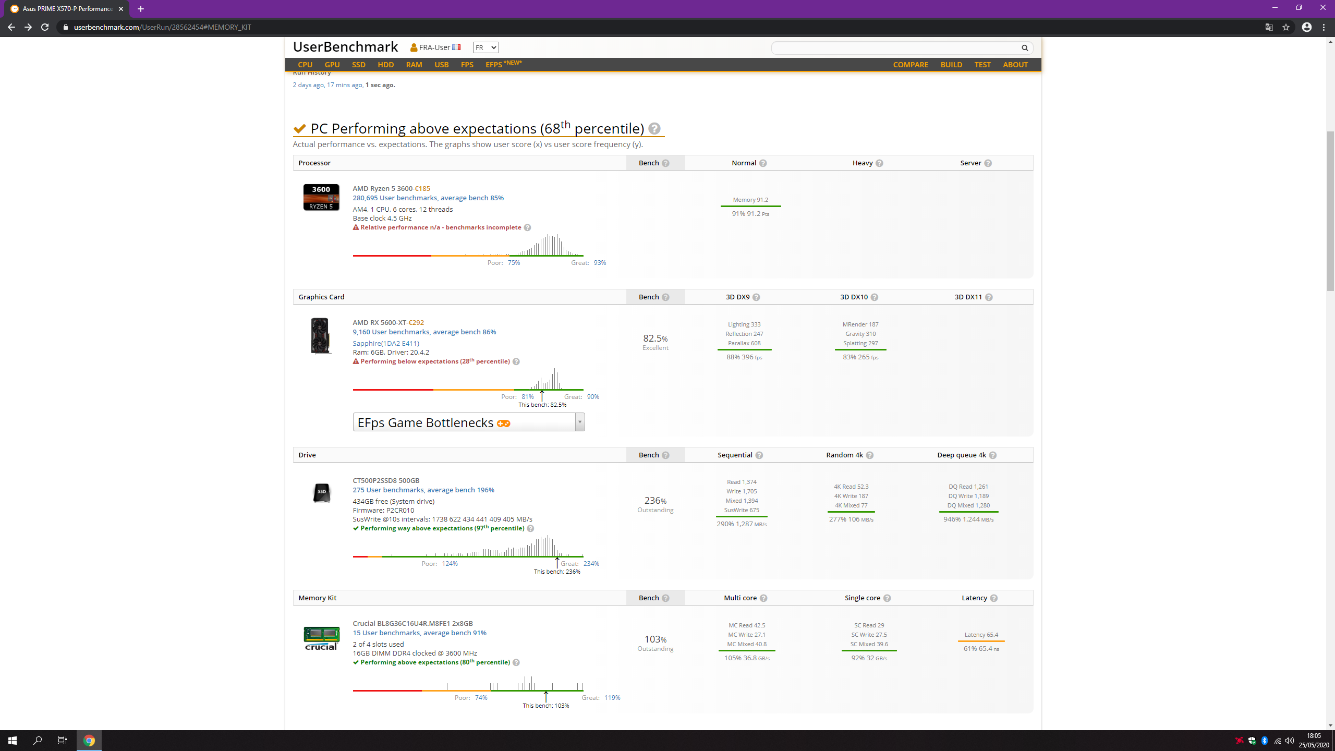The image size is (1335, 751).
Task: Click the Normal column help icon
Action: click(763, 163)
